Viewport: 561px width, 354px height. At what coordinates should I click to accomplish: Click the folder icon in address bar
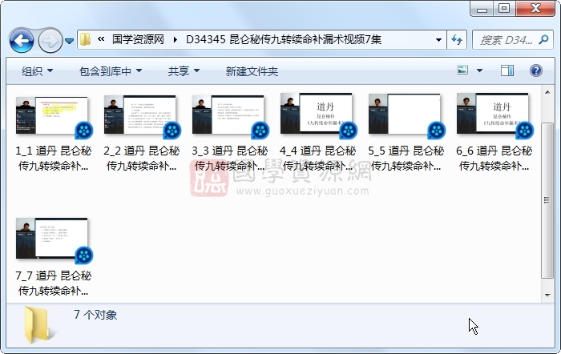pyautogui.click(x=86, y=39)
